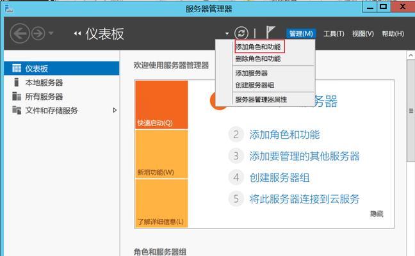Click the refresh icon in header
Image resolution: width=415 pixels, height=256 pixels.
point(241,33)
